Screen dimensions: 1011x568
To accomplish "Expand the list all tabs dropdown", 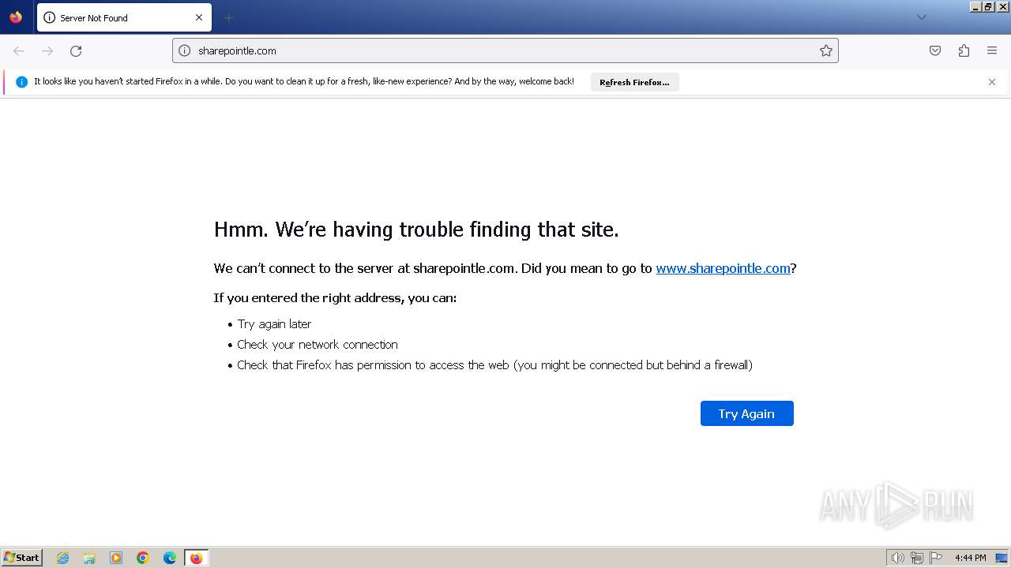I will click(921, 17).
